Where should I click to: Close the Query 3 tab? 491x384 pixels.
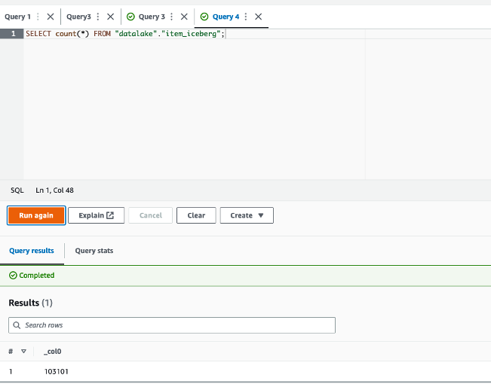point(184,17)
